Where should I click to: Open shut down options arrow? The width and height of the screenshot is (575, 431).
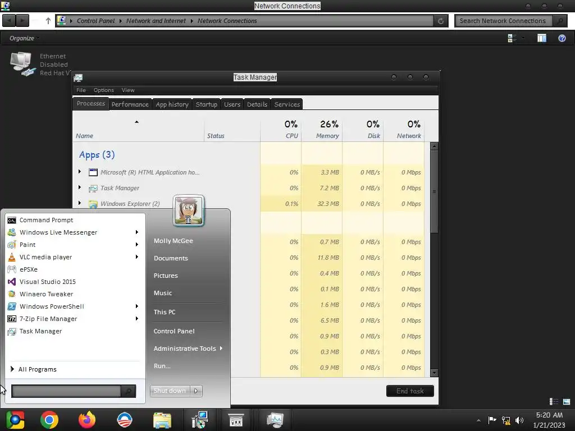point(196,391)
